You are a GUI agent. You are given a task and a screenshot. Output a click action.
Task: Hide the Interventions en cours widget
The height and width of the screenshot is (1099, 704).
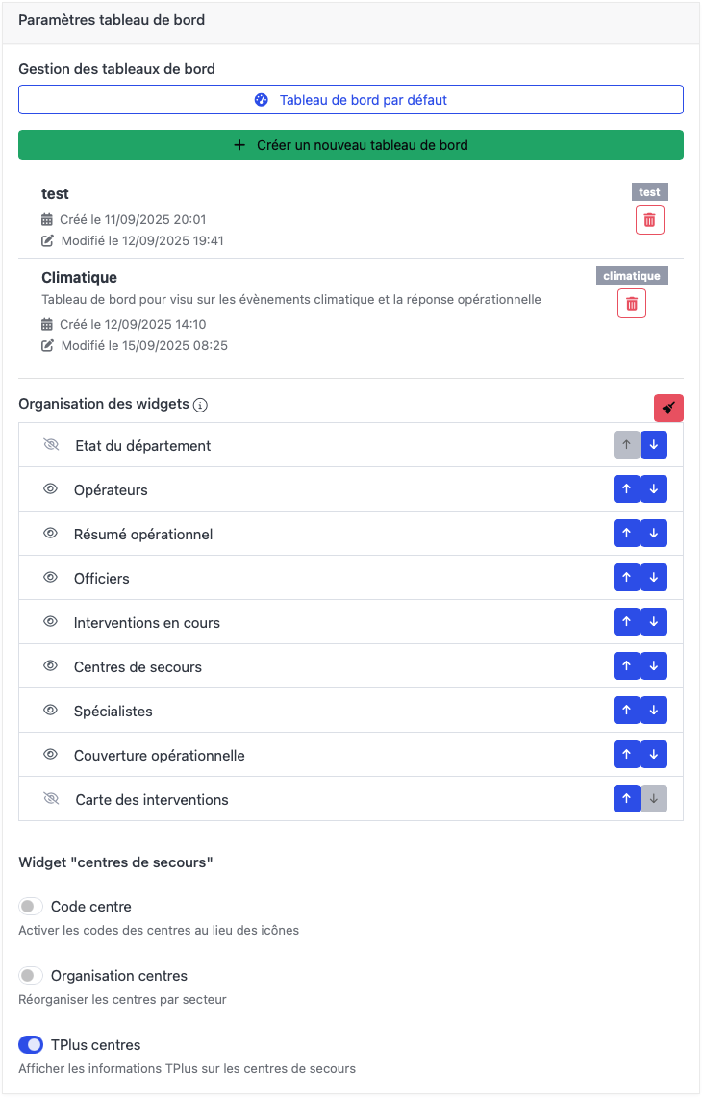click(51, 622)
